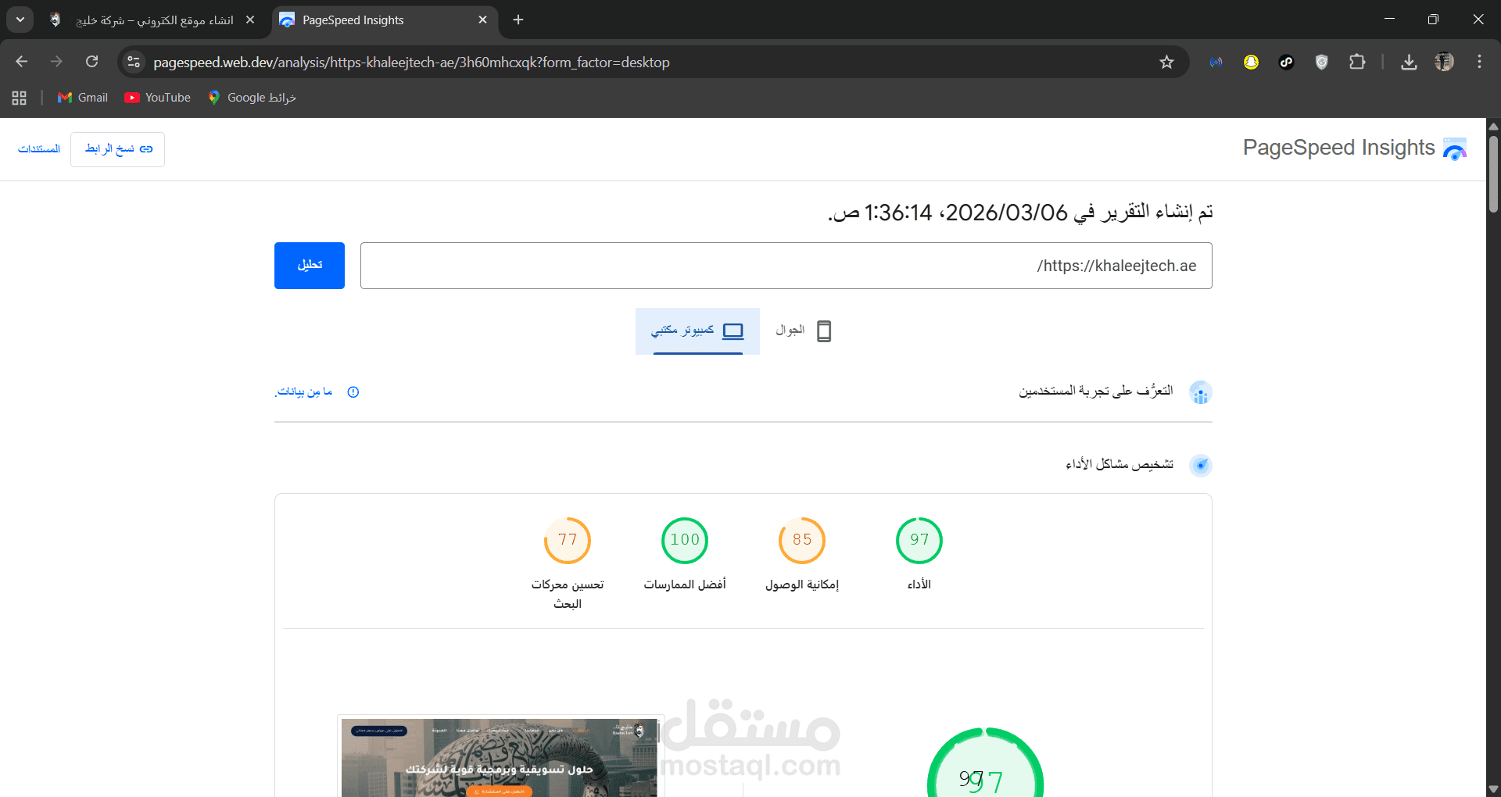Click the التعرّف على تجربة المستخدمين heading
The height and width of the screenshot is (797, 1501).
(1095, 391)
